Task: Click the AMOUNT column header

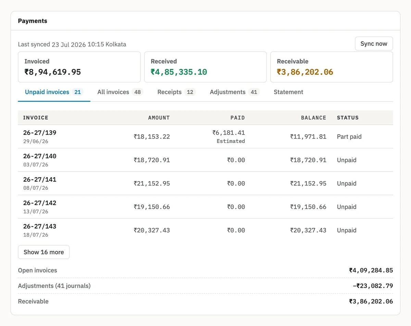Action: point(159,117)
